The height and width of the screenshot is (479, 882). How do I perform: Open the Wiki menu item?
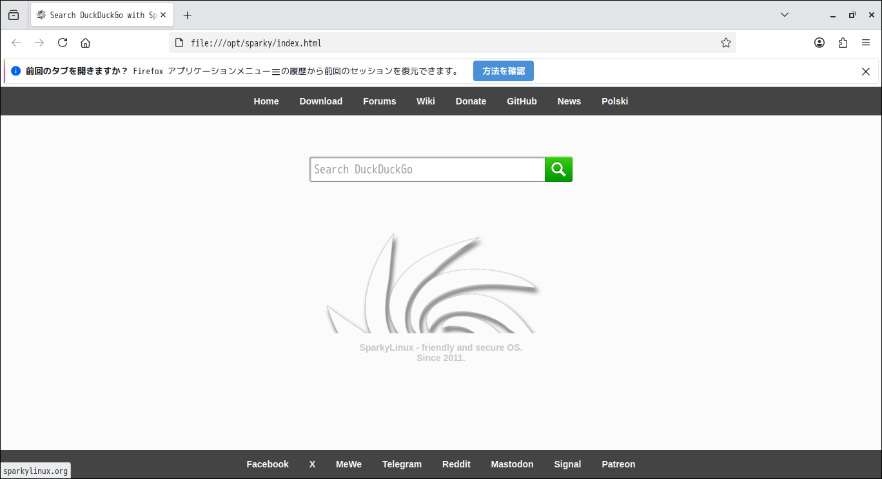coord(426,101)
